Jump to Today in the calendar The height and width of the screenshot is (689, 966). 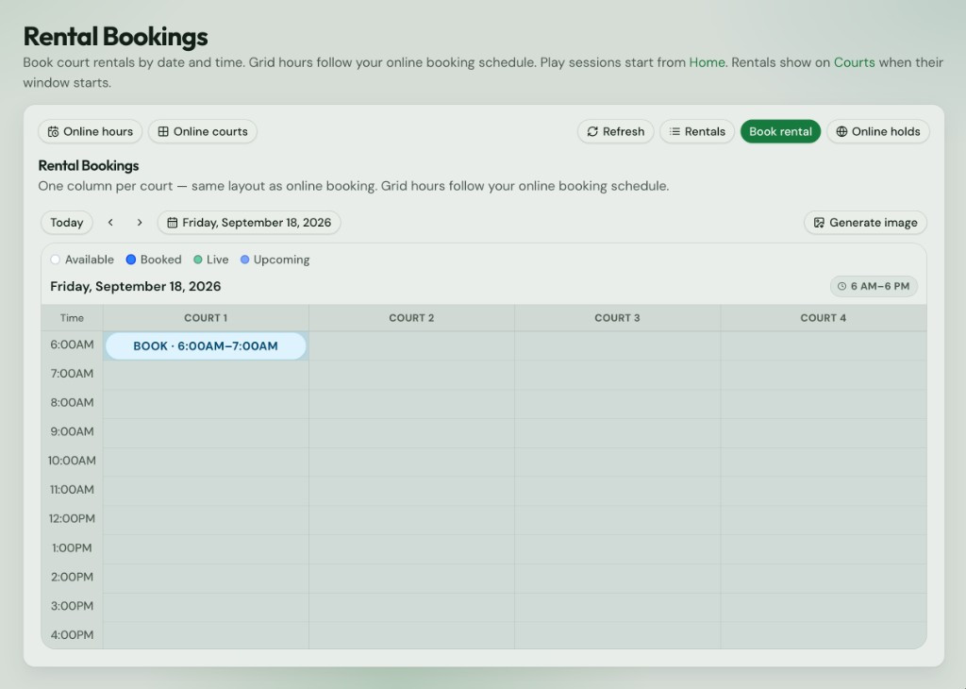(x=67, y=223)
